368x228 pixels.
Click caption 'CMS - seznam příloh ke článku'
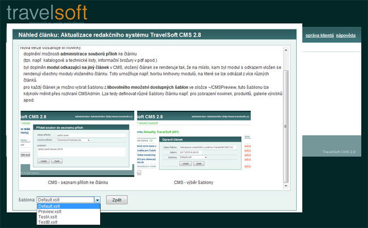[78, 182]
